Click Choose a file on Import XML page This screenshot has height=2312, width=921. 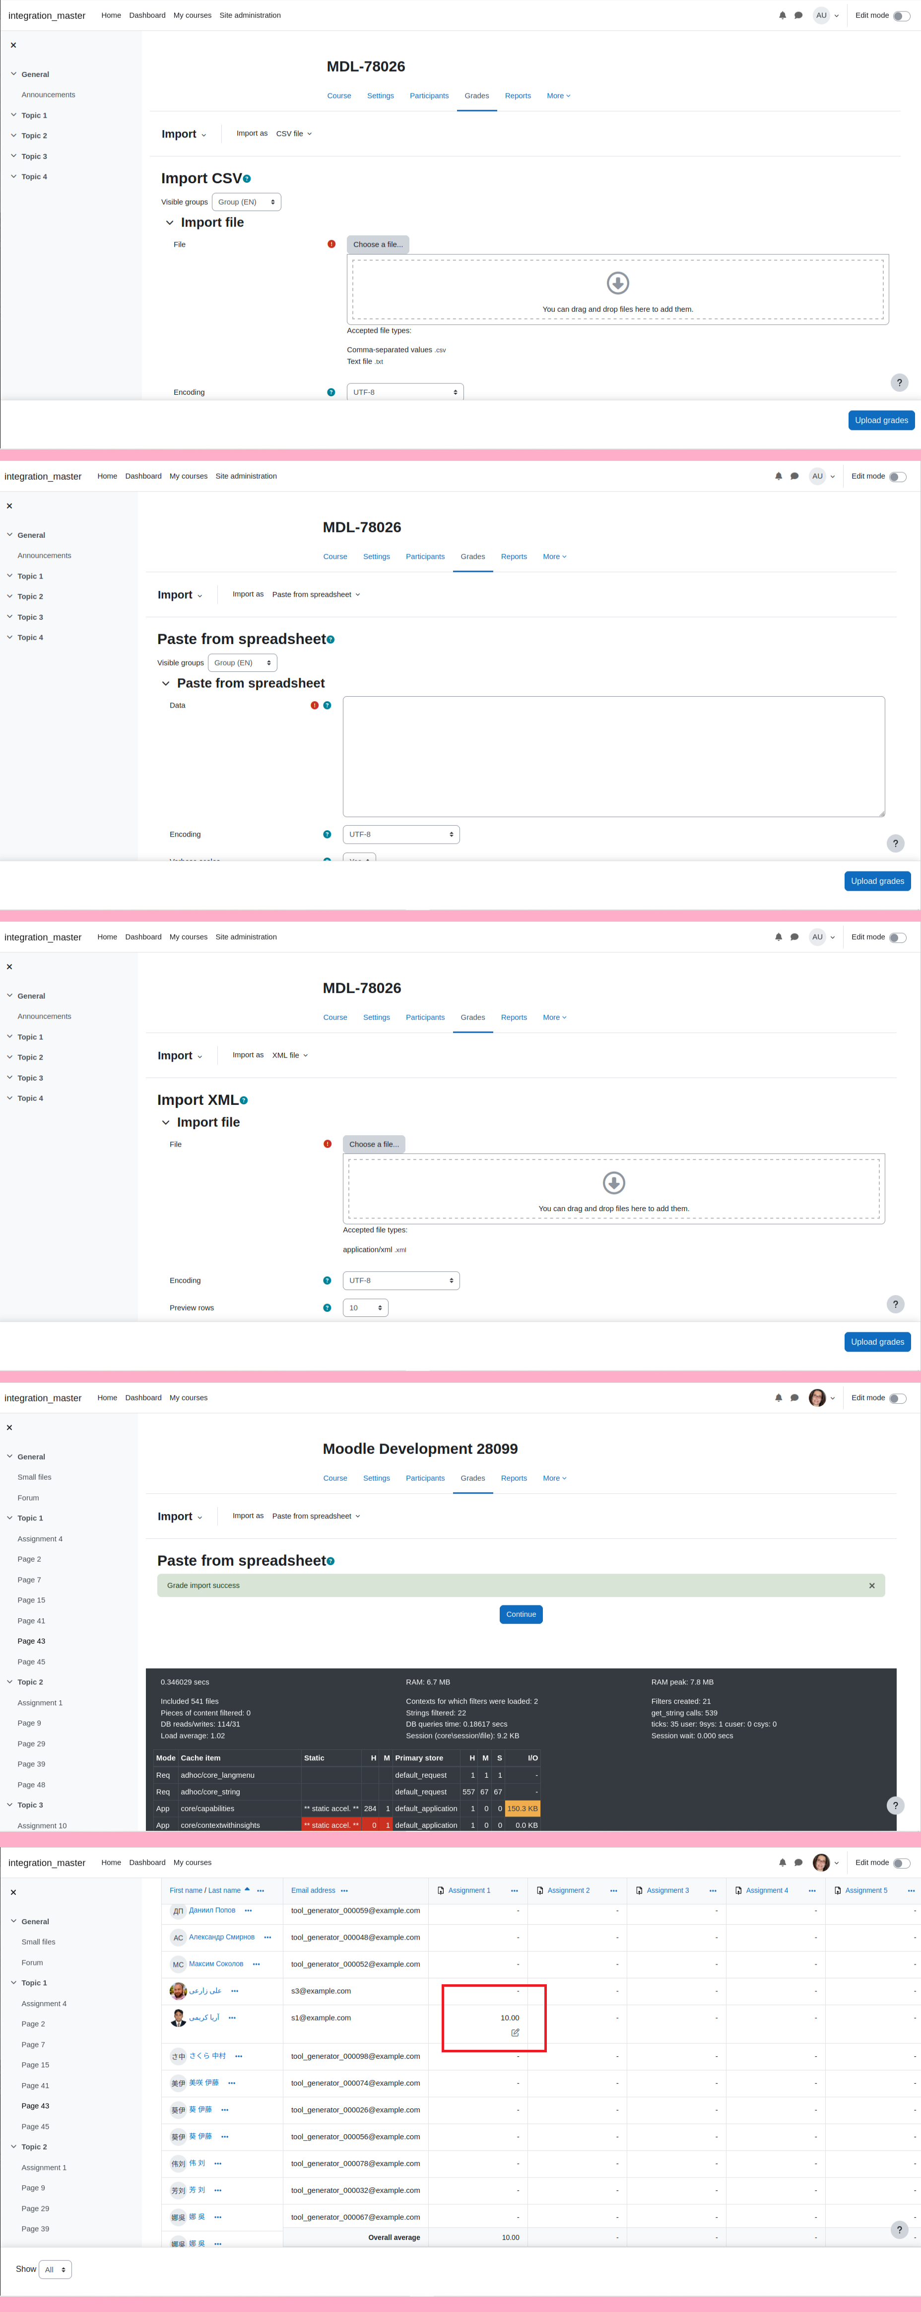click(374, 1145)
